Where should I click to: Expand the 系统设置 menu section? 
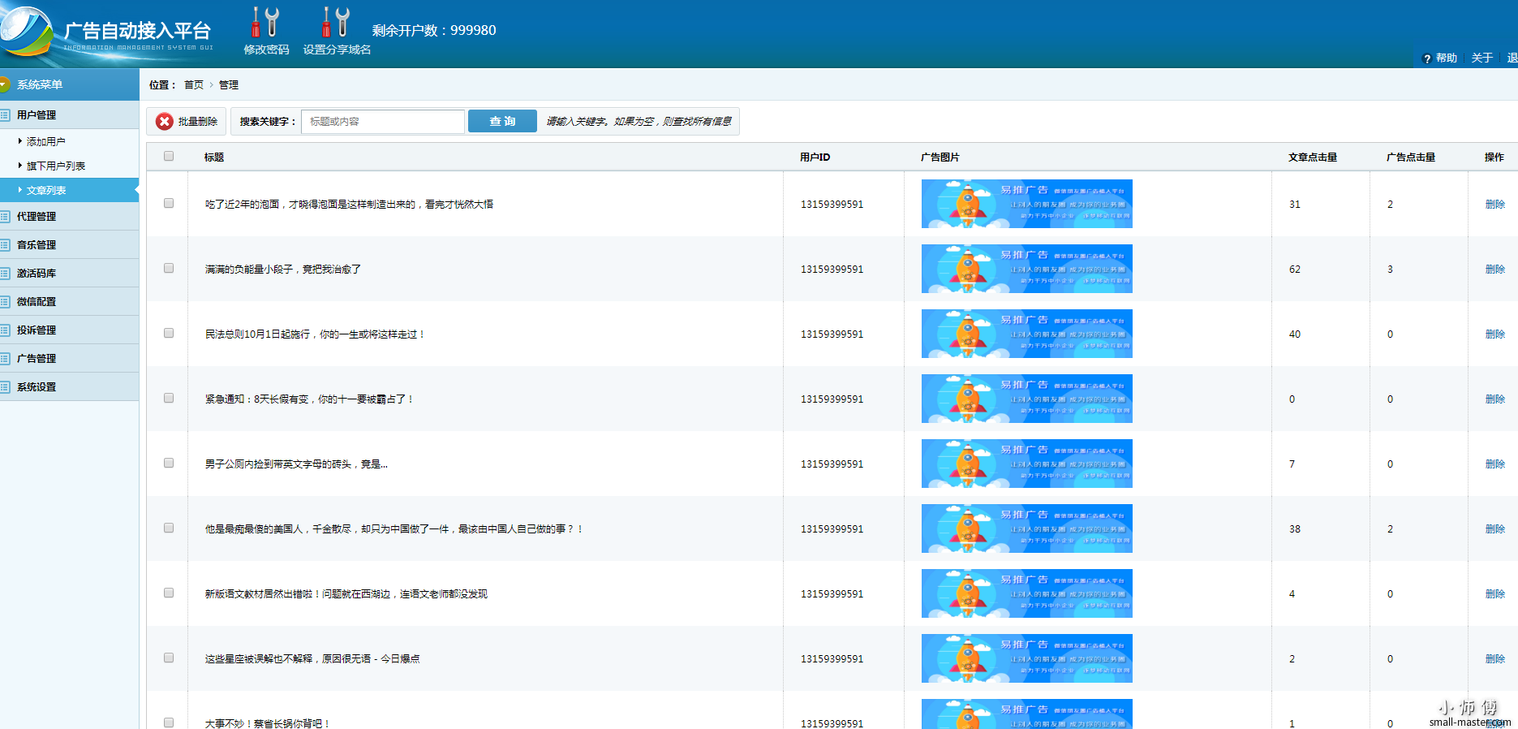pyautogui.click(x=70, y=387)
